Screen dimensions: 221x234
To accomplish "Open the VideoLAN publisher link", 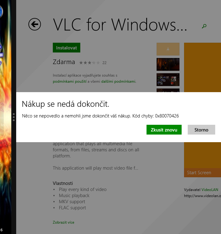I will [x=210, y=190].
